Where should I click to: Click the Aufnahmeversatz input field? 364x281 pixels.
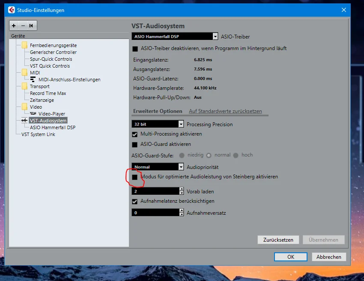[155, 213]
